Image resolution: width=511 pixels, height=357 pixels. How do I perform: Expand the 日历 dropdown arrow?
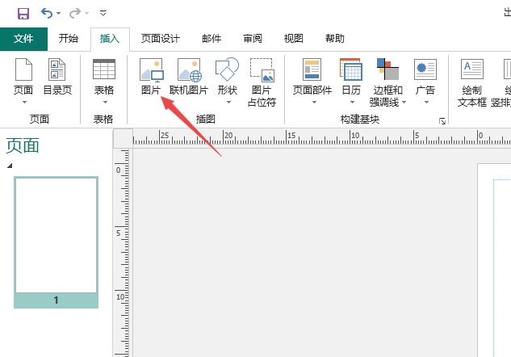point(352,102)
